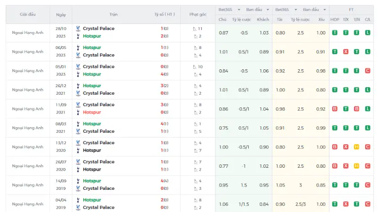Viewport: 377px width, 212px height.
Task: Click corner flag icon showing 11 corners
Action: coord(195,29)
